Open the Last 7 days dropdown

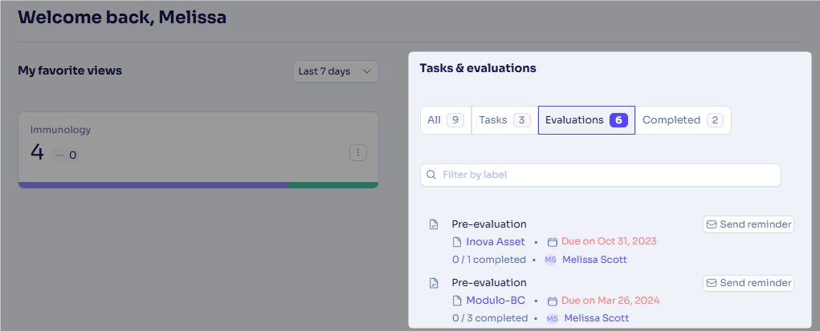point(335,71)
